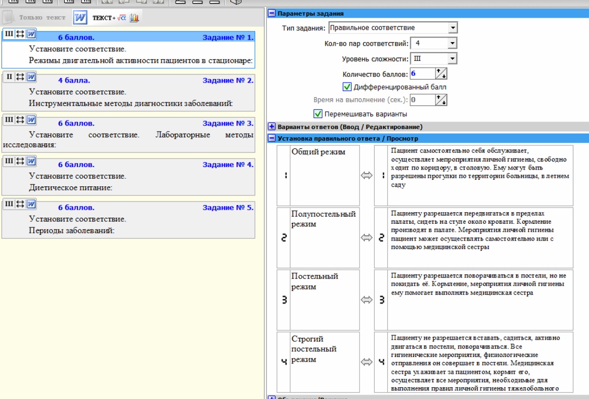Click the 'Строгий постельный режим' cell

tap(325, 362)
